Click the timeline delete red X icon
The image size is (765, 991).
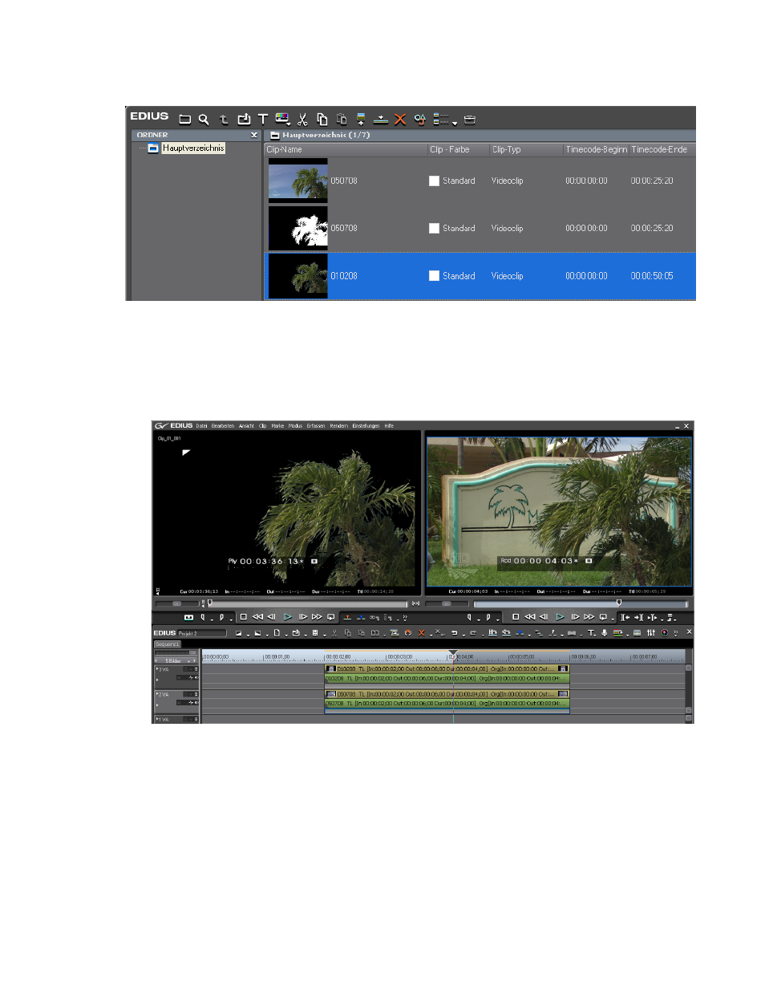pos(421,633)
